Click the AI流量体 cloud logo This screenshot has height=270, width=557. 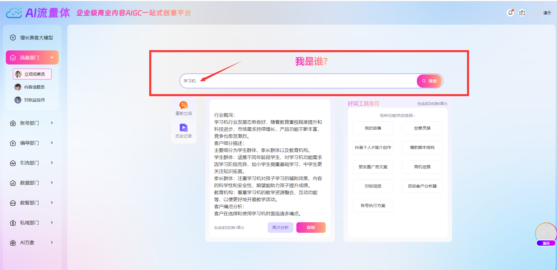tap(14, 13)
